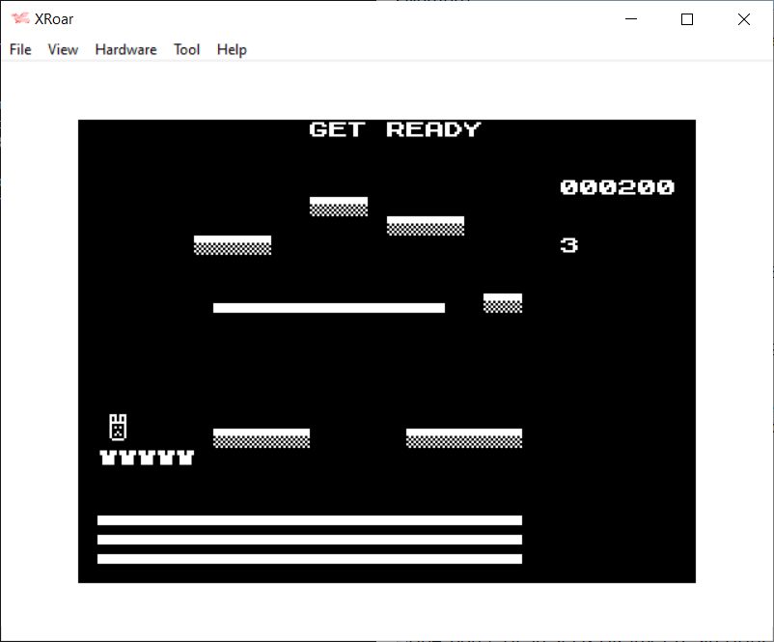Open the View menu
This screenshot has width=774, height=642.
[63, 49]
